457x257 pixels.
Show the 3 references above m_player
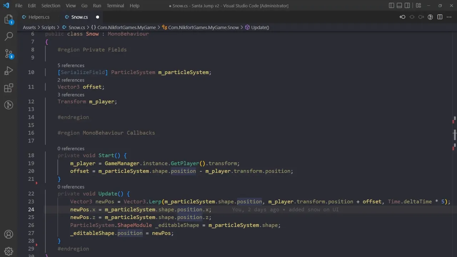[71, 95]
